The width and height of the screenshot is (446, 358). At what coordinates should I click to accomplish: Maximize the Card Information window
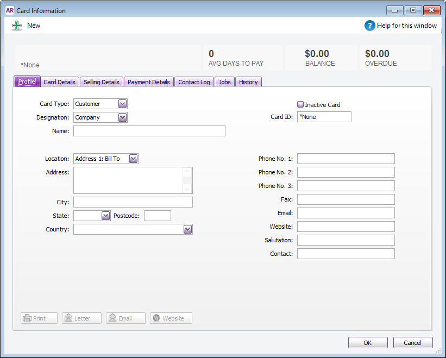(x=413, y=10)
